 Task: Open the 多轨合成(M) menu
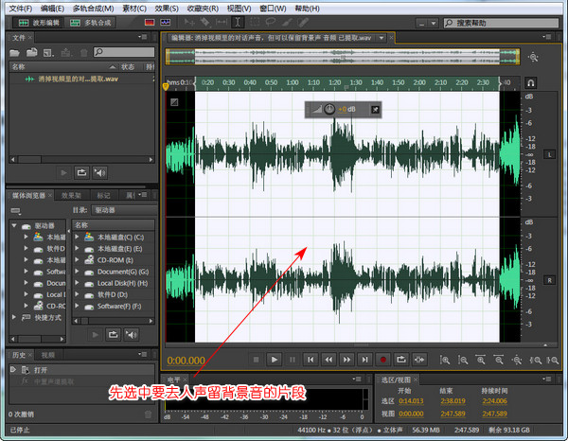(94, 9)
